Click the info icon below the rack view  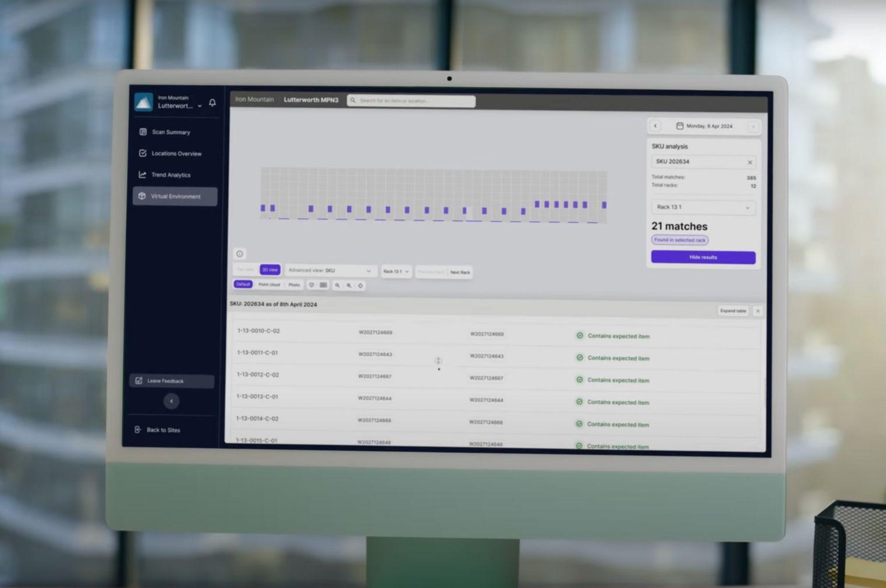239,254
